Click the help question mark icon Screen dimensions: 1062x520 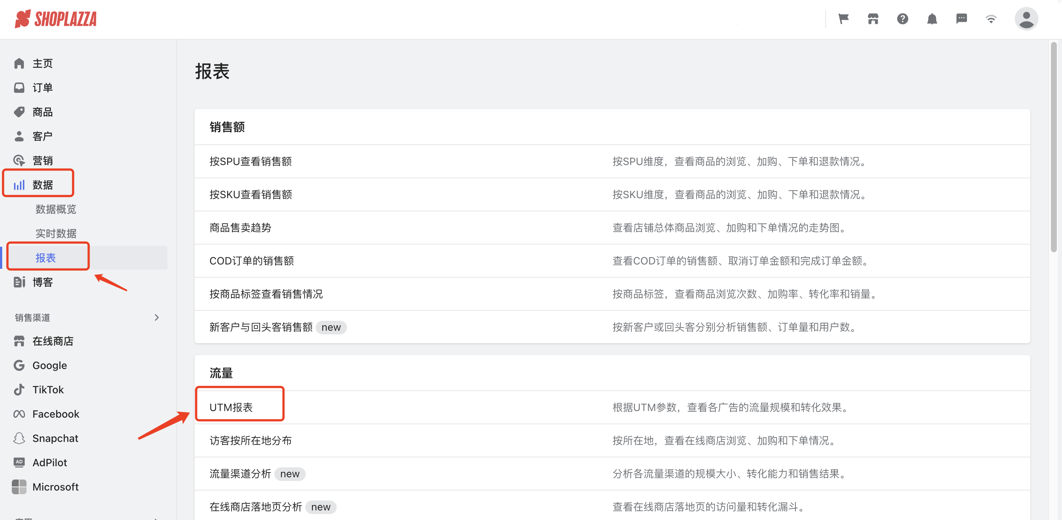click(902, 19)
